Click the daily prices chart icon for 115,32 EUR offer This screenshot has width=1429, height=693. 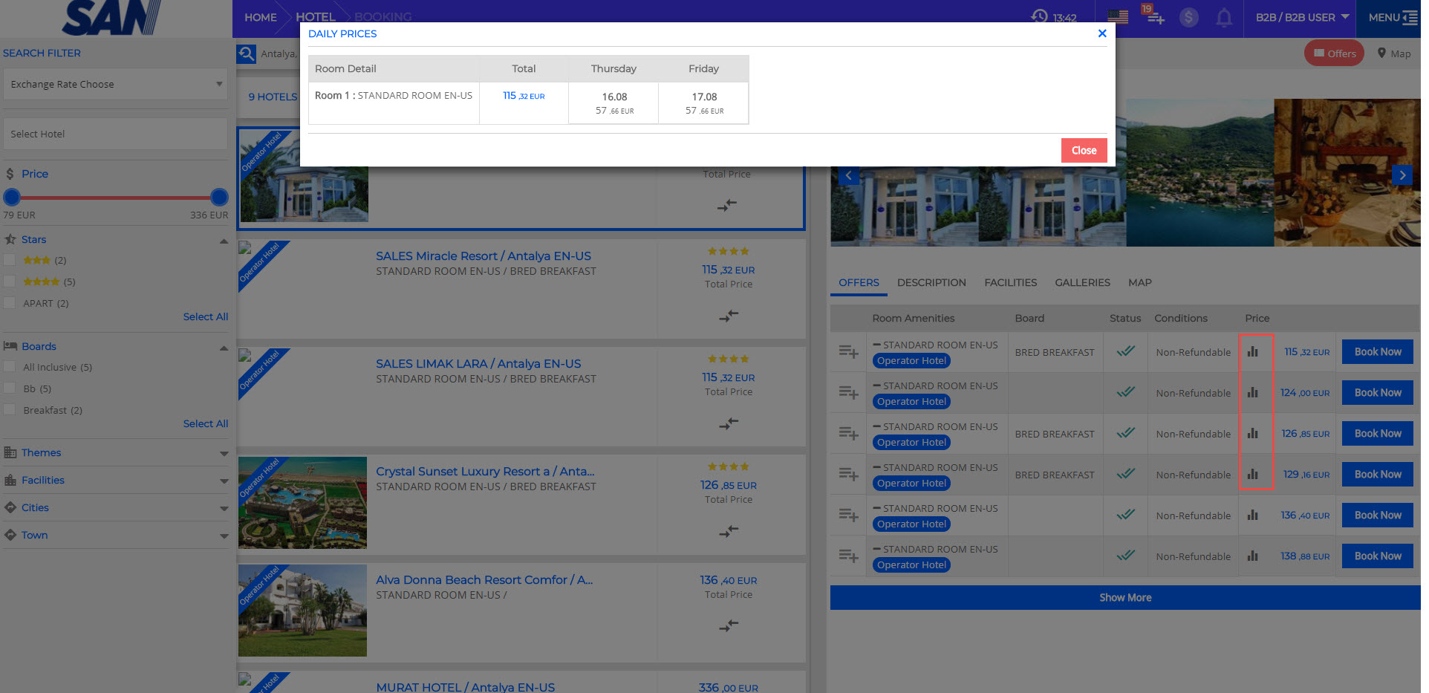(x=1252, y=352)
